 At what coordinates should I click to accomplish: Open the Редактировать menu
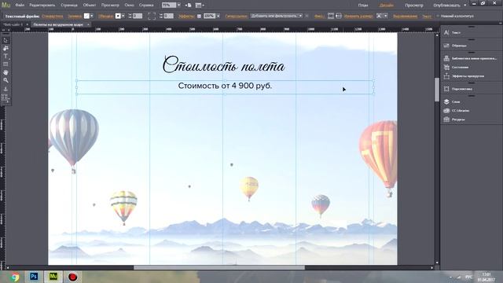[42, 6]
